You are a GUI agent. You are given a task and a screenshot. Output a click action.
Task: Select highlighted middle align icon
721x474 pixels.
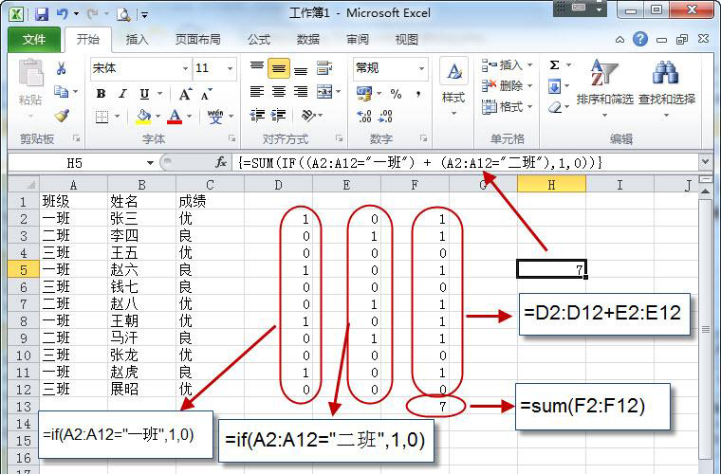(x=279, y=68)
